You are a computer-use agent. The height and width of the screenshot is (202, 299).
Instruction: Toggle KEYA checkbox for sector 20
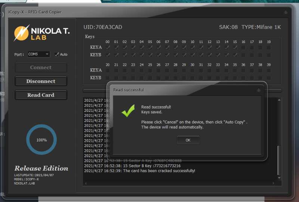click(x=108, y=70)
